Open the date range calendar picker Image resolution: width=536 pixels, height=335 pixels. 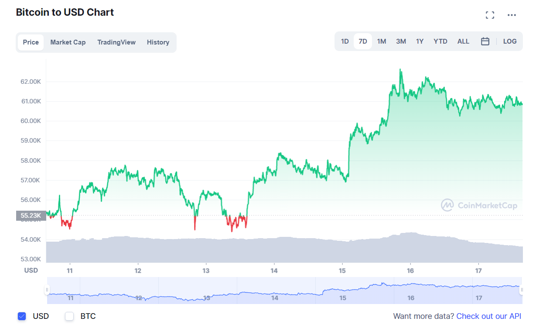click(x=485, y=41)
